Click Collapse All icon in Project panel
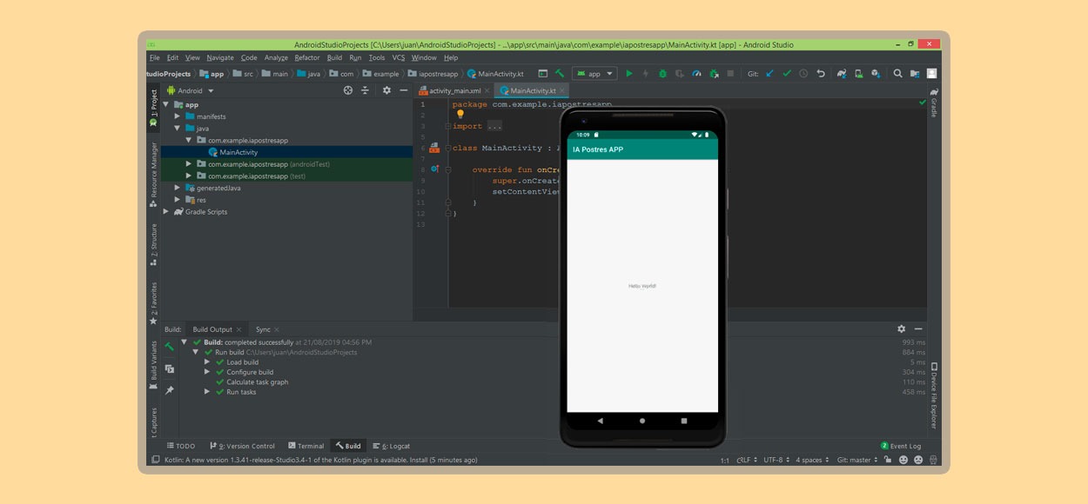The height and width of the screenshot is (504, 1088). point(366,90)
